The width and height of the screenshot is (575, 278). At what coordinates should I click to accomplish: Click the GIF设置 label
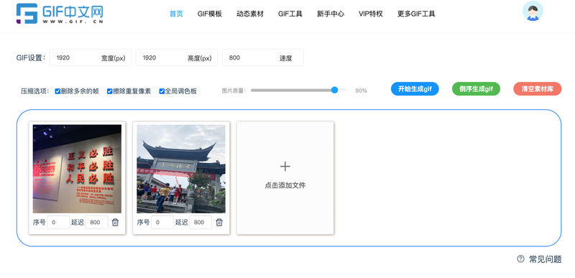click(31, 57)
